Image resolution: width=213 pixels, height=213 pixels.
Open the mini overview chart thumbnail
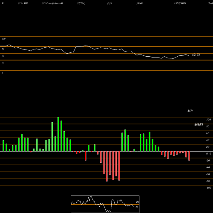coord(105,204)
